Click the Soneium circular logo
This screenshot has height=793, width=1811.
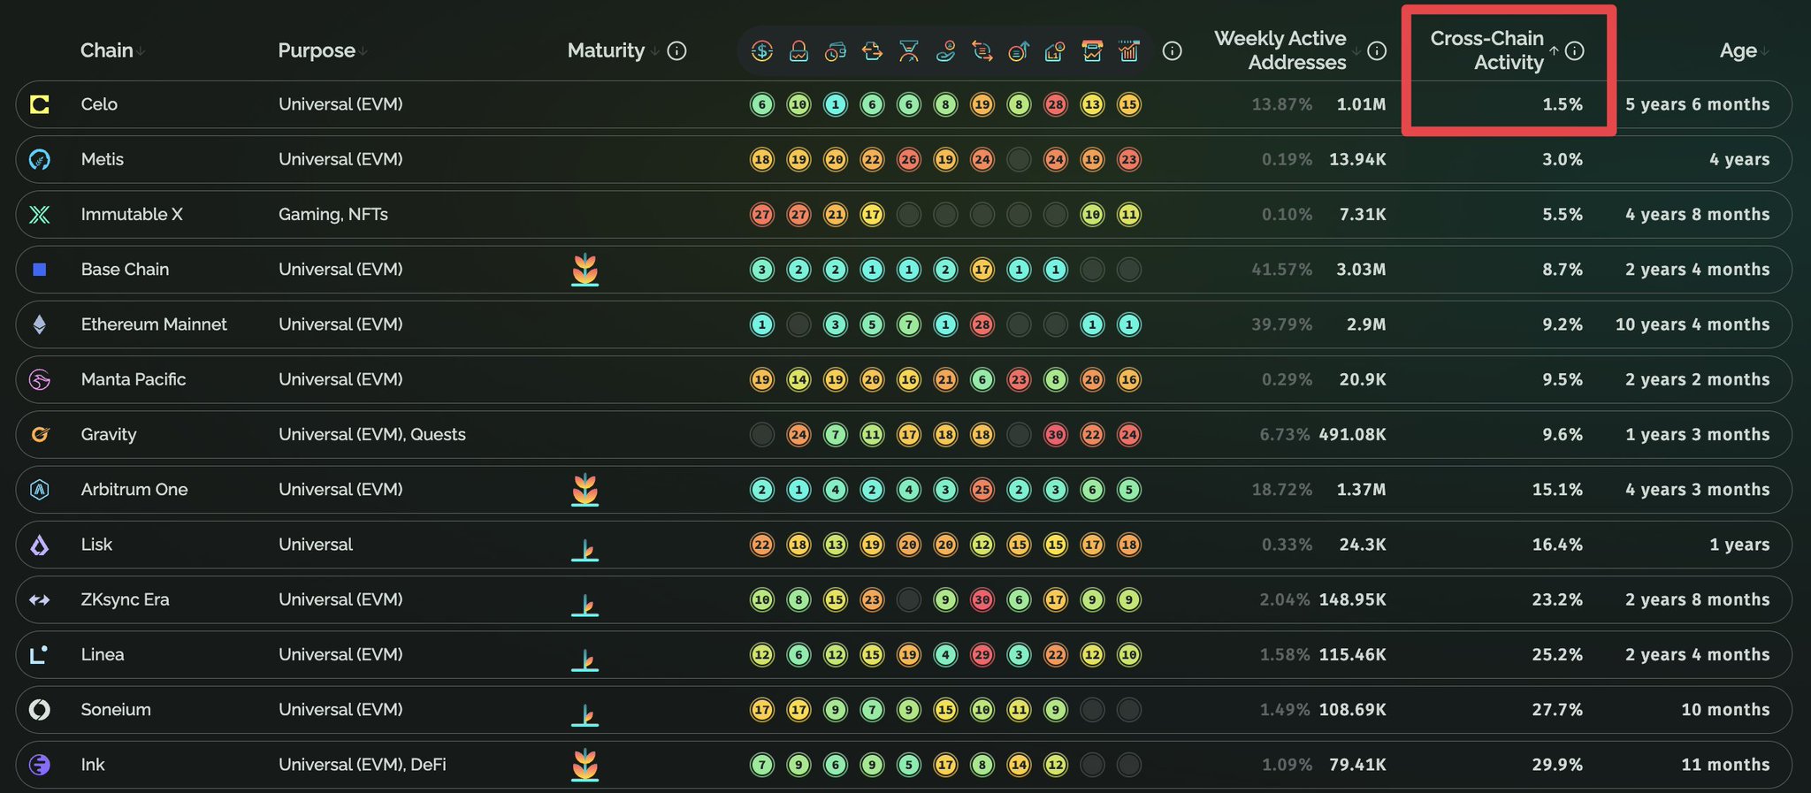[40, 710]
